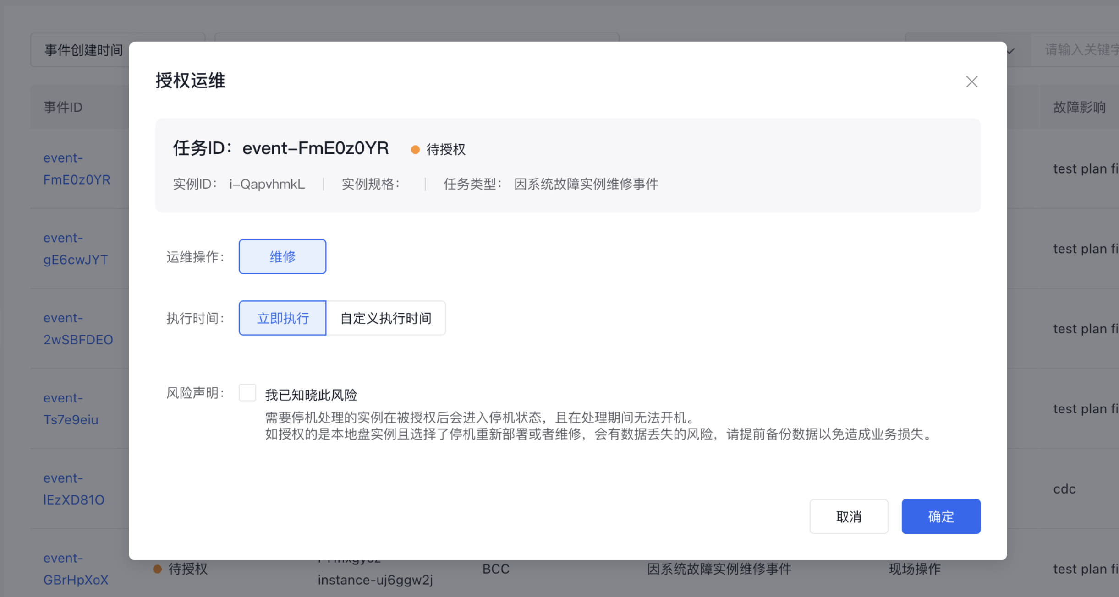Click the instance ID i-QapvhmkL value
Screen dimensions: 1119x597
pyautogui.click(x=267, y=184)
